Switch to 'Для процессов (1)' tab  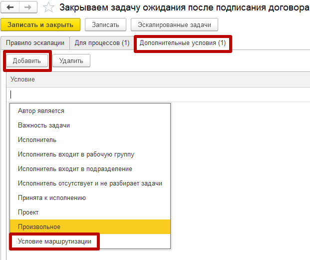102,43
